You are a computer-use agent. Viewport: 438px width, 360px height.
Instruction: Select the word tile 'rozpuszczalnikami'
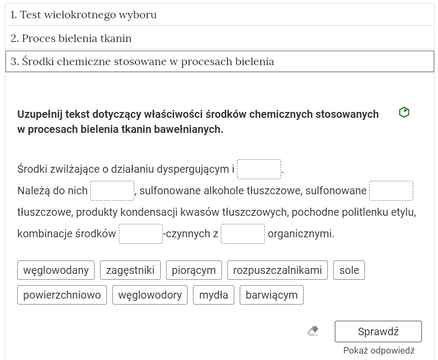click(277, 270)
